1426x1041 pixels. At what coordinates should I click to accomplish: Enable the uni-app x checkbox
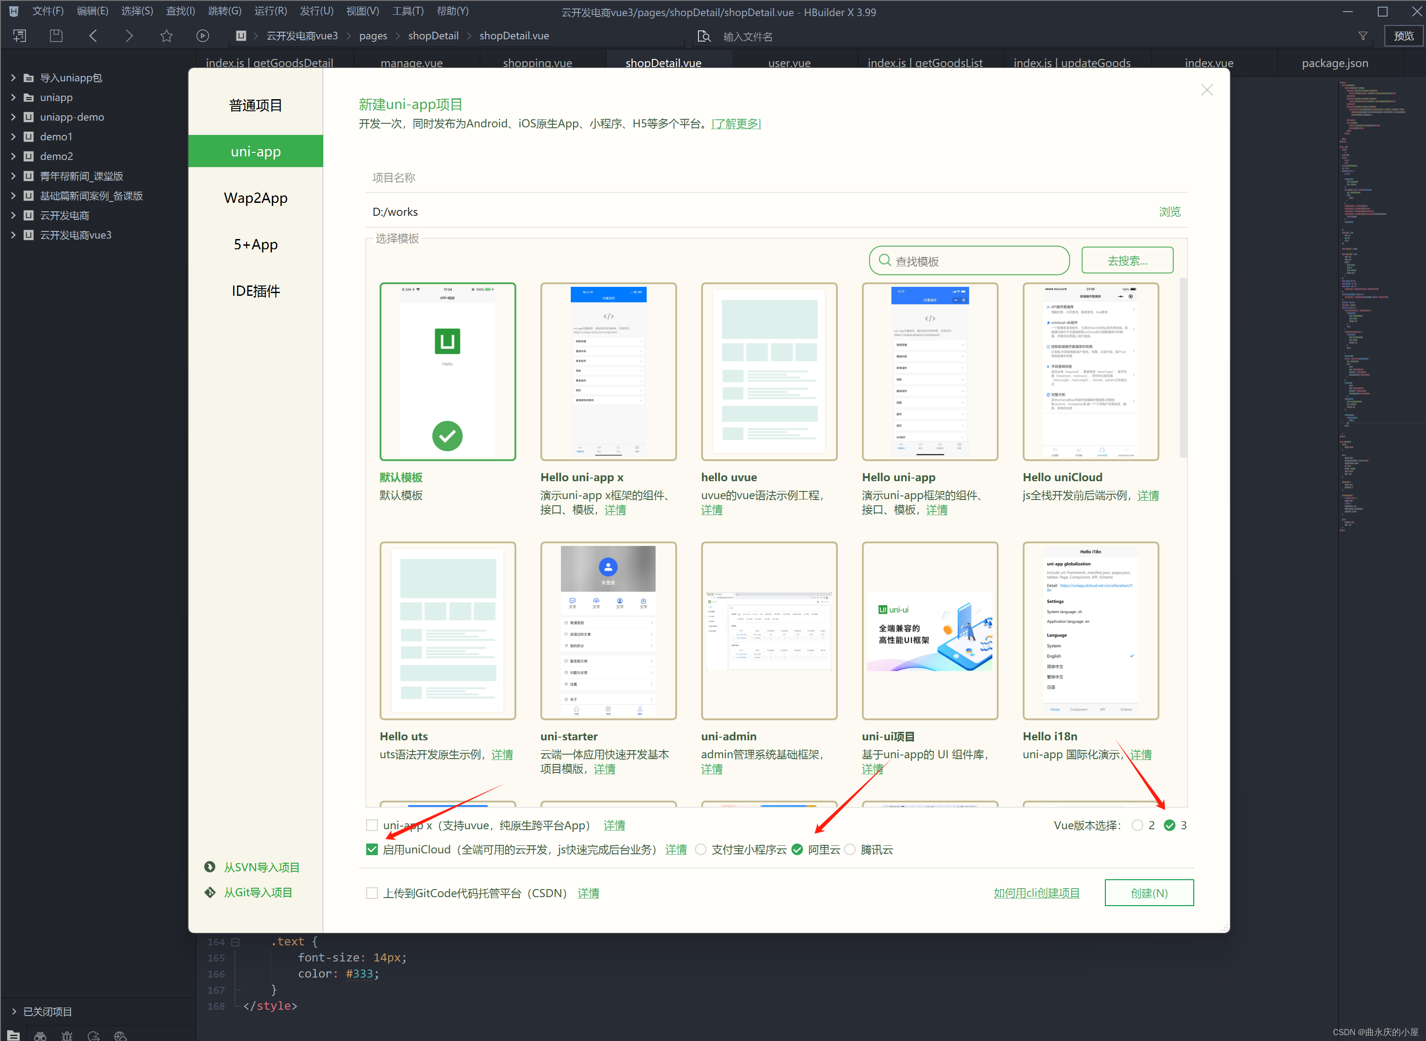tap(372, 826)
